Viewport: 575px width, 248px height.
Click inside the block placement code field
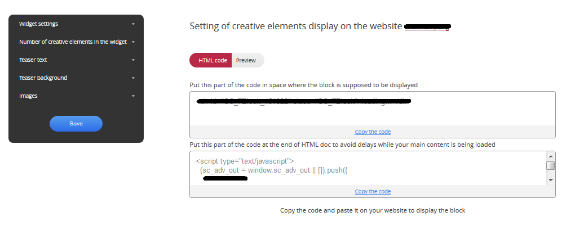(372, 112)
